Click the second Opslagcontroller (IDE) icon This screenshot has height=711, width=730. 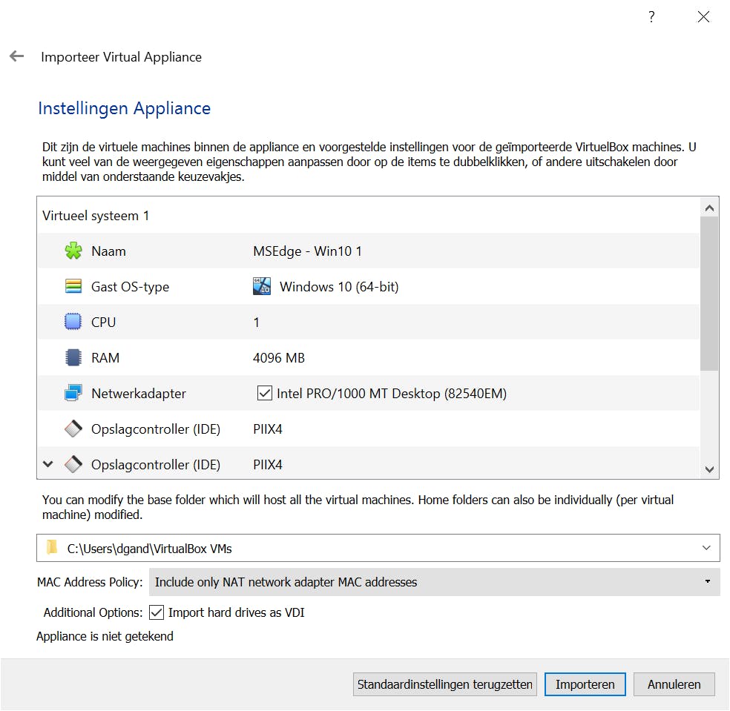coord(73,464)
